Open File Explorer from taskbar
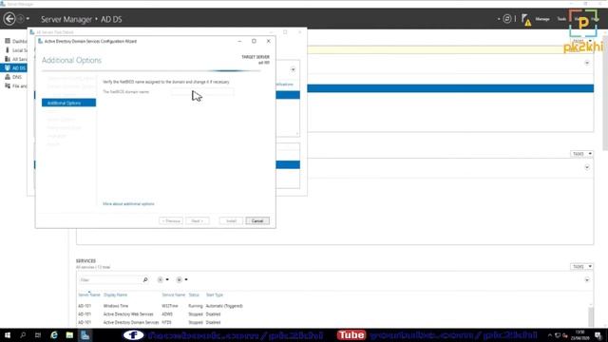The width and height of the screenshot is (608, 342). pyautogui.click(x=69, y=335)
